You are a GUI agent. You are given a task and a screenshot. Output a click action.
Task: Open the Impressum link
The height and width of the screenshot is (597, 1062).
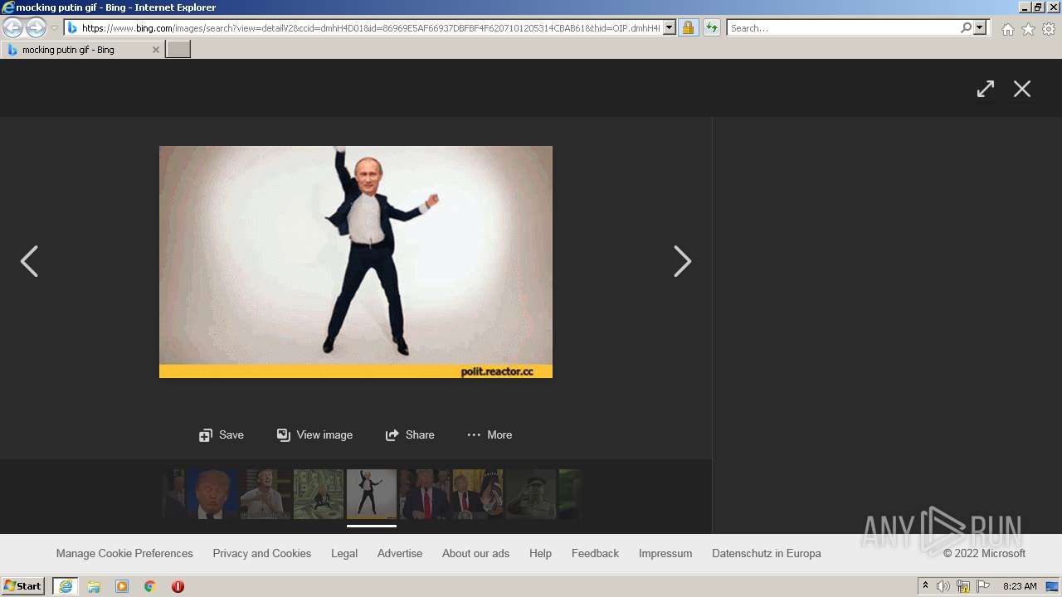665,553
